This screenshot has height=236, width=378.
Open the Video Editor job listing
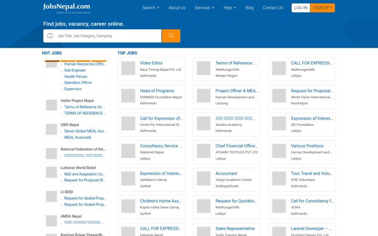[x=151, y=63]
